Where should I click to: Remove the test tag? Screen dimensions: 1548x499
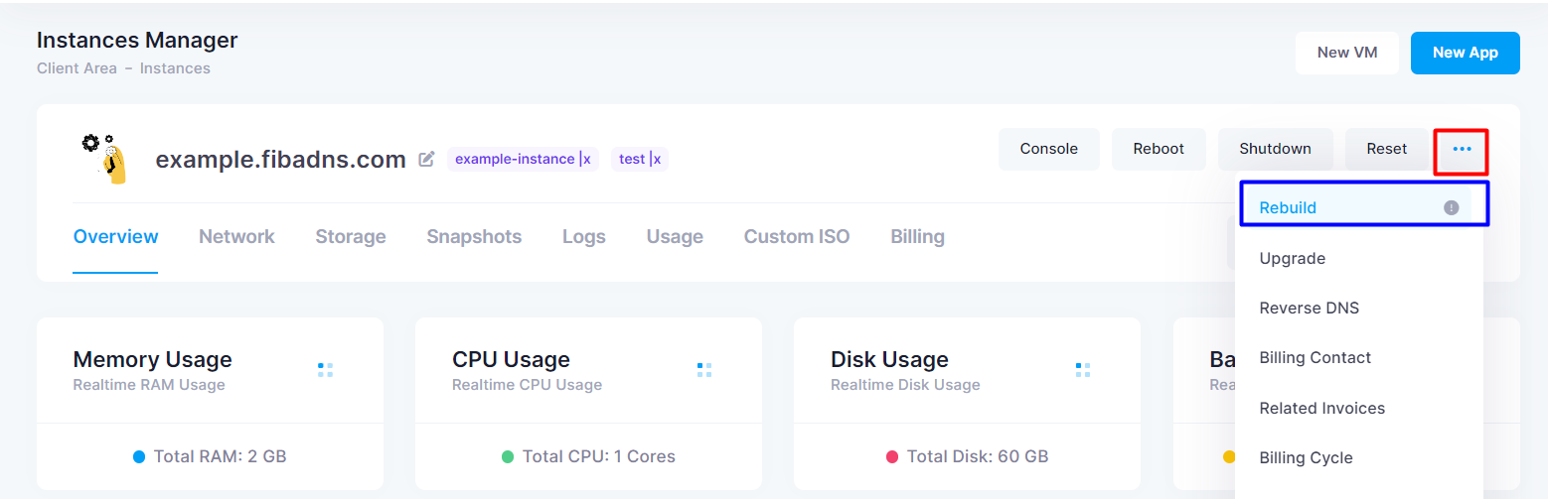click(x=655, y=159)
